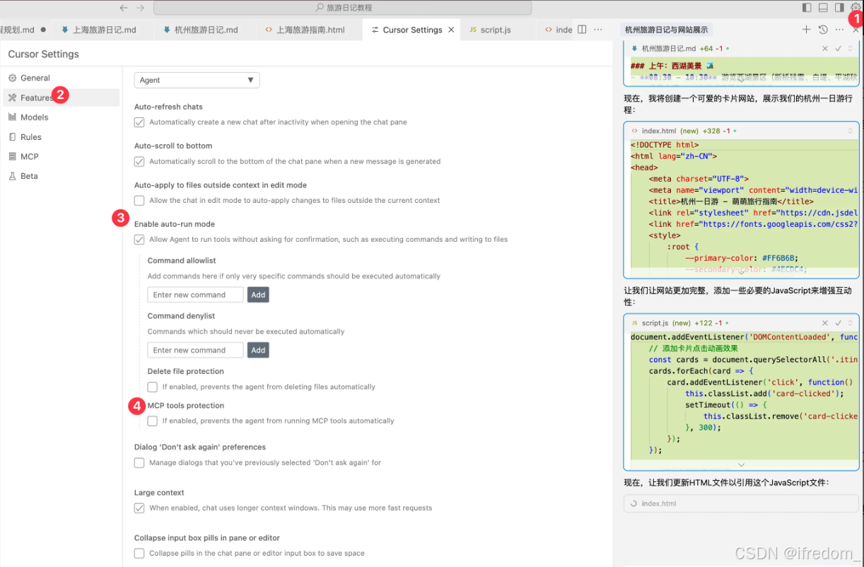Expand index.html diff card chevrons
The height and width of the screenshot is (567, 864).
851,131
